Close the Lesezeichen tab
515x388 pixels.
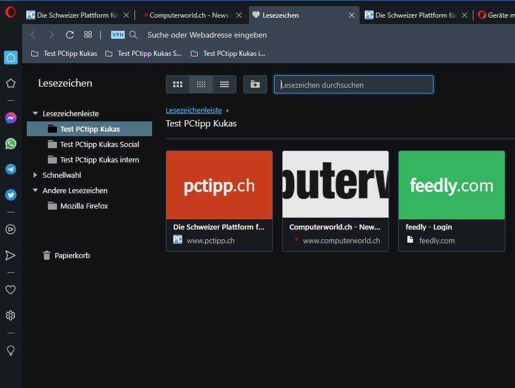(351, 15)
